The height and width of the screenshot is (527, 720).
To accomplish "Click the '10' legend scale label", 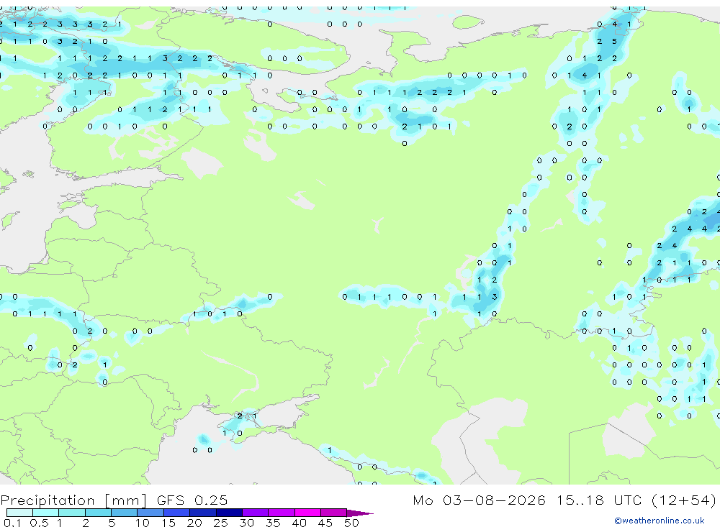I will click(x=142, y=523).
